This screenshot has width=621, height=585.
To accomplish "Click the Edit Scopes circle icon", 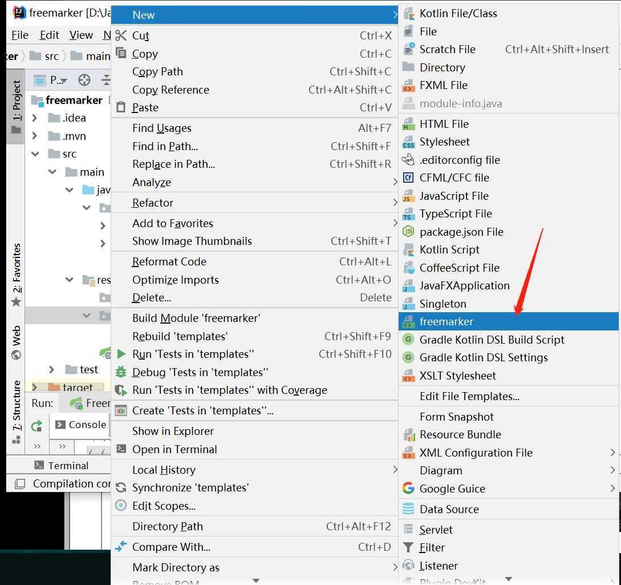I will [x=121, y=505].
